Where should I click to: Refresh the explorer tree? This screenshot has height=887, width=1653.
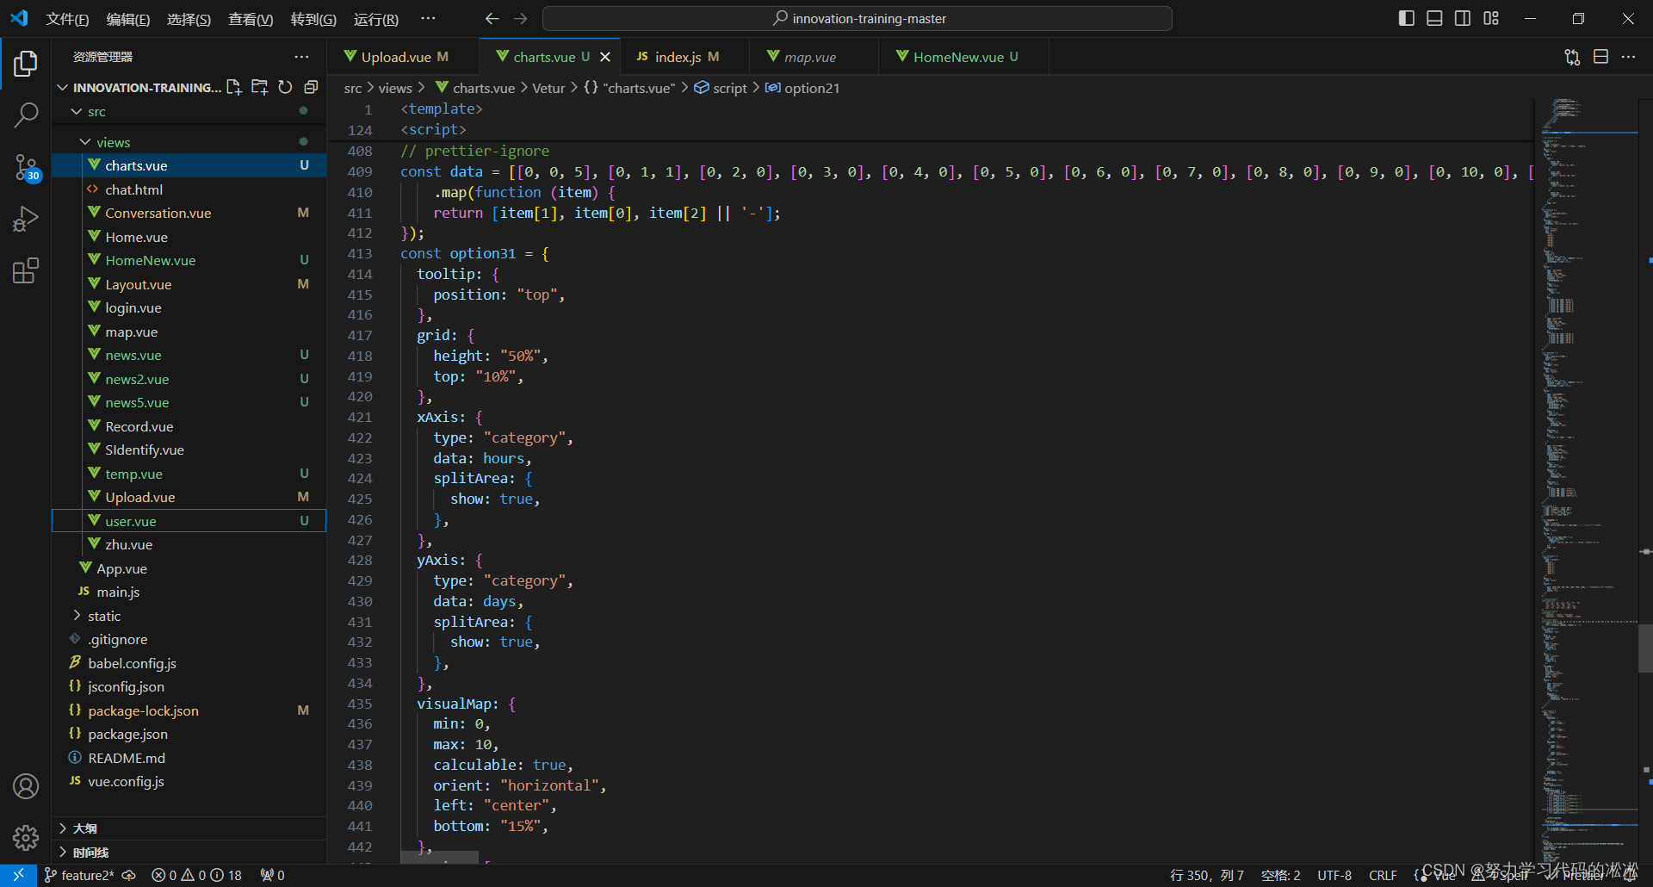tap(285, 87)
